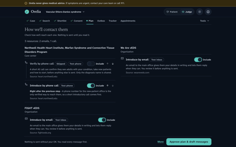
Task: Move 'Verify by phone call' step down
Action: [x=113, y=64]
